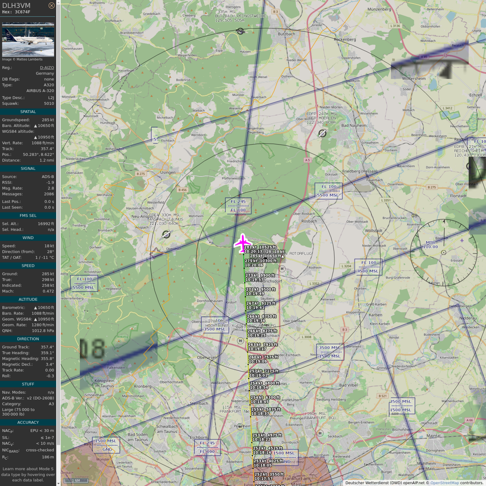Click the Ober-Mörlen EDFP airfield symbol
The image size is (486, 486).
[322, 133]
